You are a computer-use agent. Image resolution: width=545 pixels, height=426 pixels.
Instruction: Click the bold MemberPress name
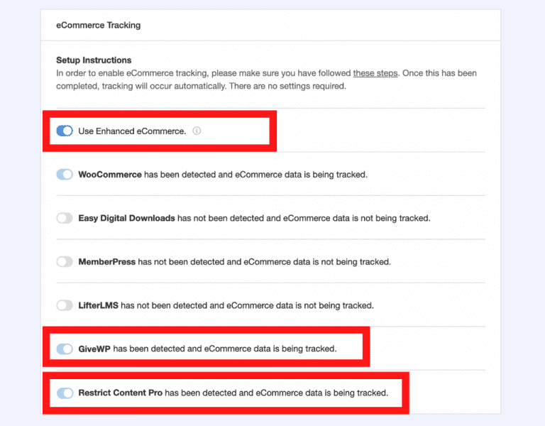106,262
